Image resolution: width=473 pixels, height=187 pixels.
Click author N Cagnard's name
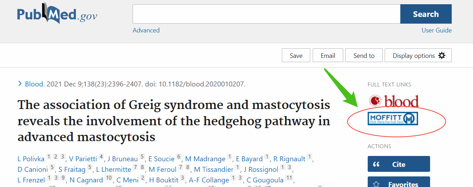click(x=86, y=180)
